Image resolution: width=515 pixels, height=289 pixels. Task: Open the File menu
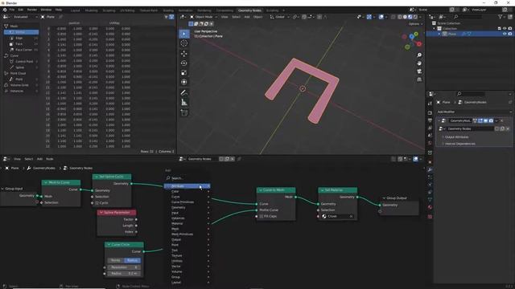[12, 10]
